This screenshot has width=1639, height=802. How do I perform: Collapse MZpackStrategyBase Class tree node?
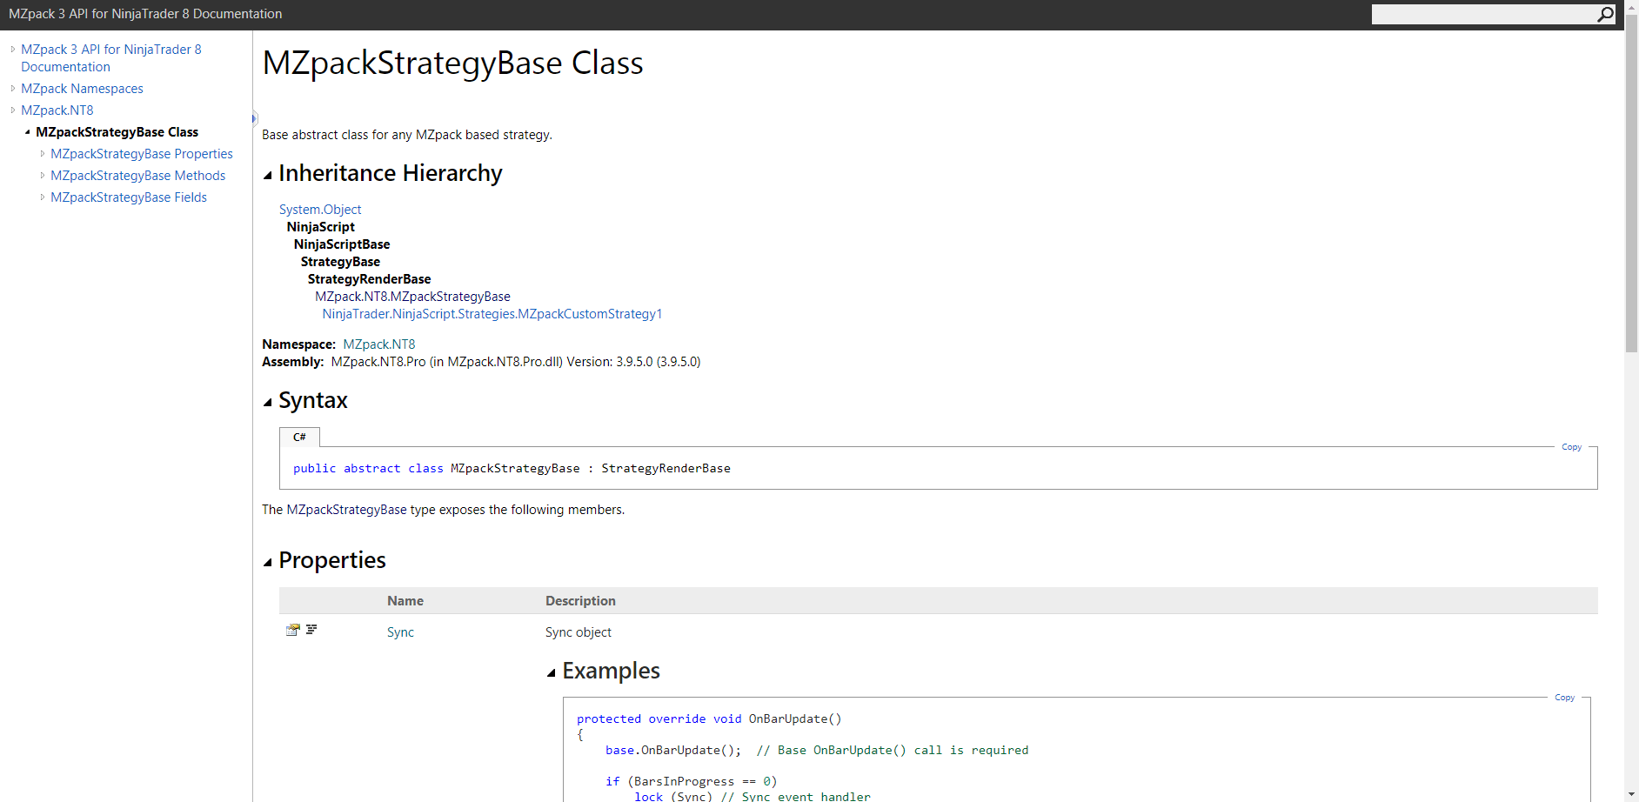[28, 132]
